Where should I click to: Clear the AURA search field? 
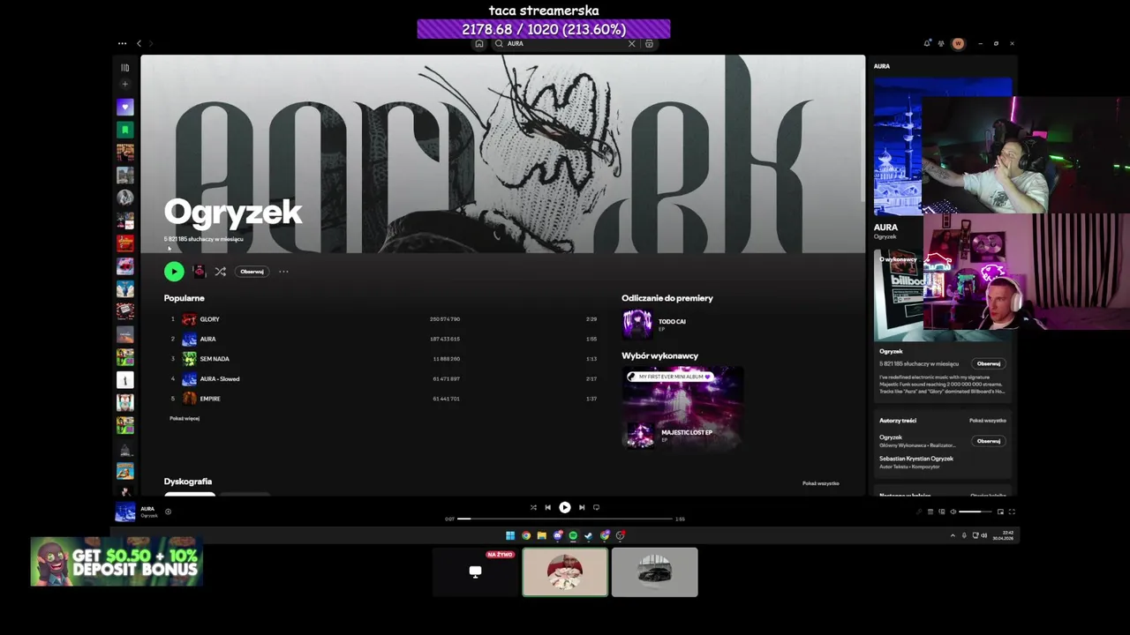coord(631,43)
